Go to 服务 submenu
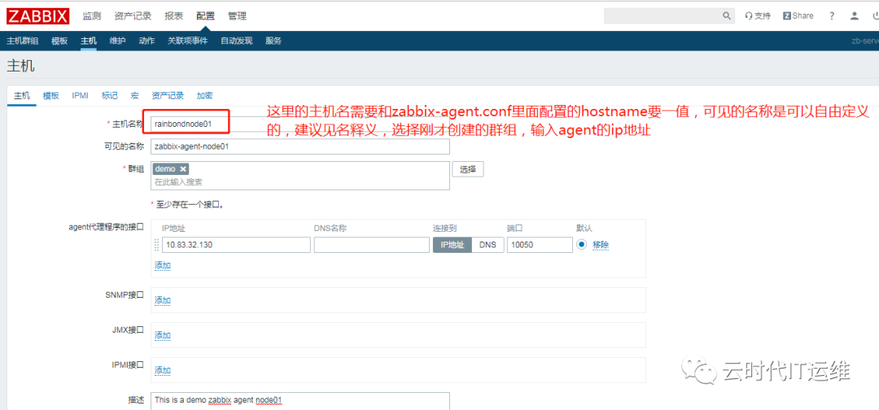The width and height of the screenshot is (879, 410). 273,41
